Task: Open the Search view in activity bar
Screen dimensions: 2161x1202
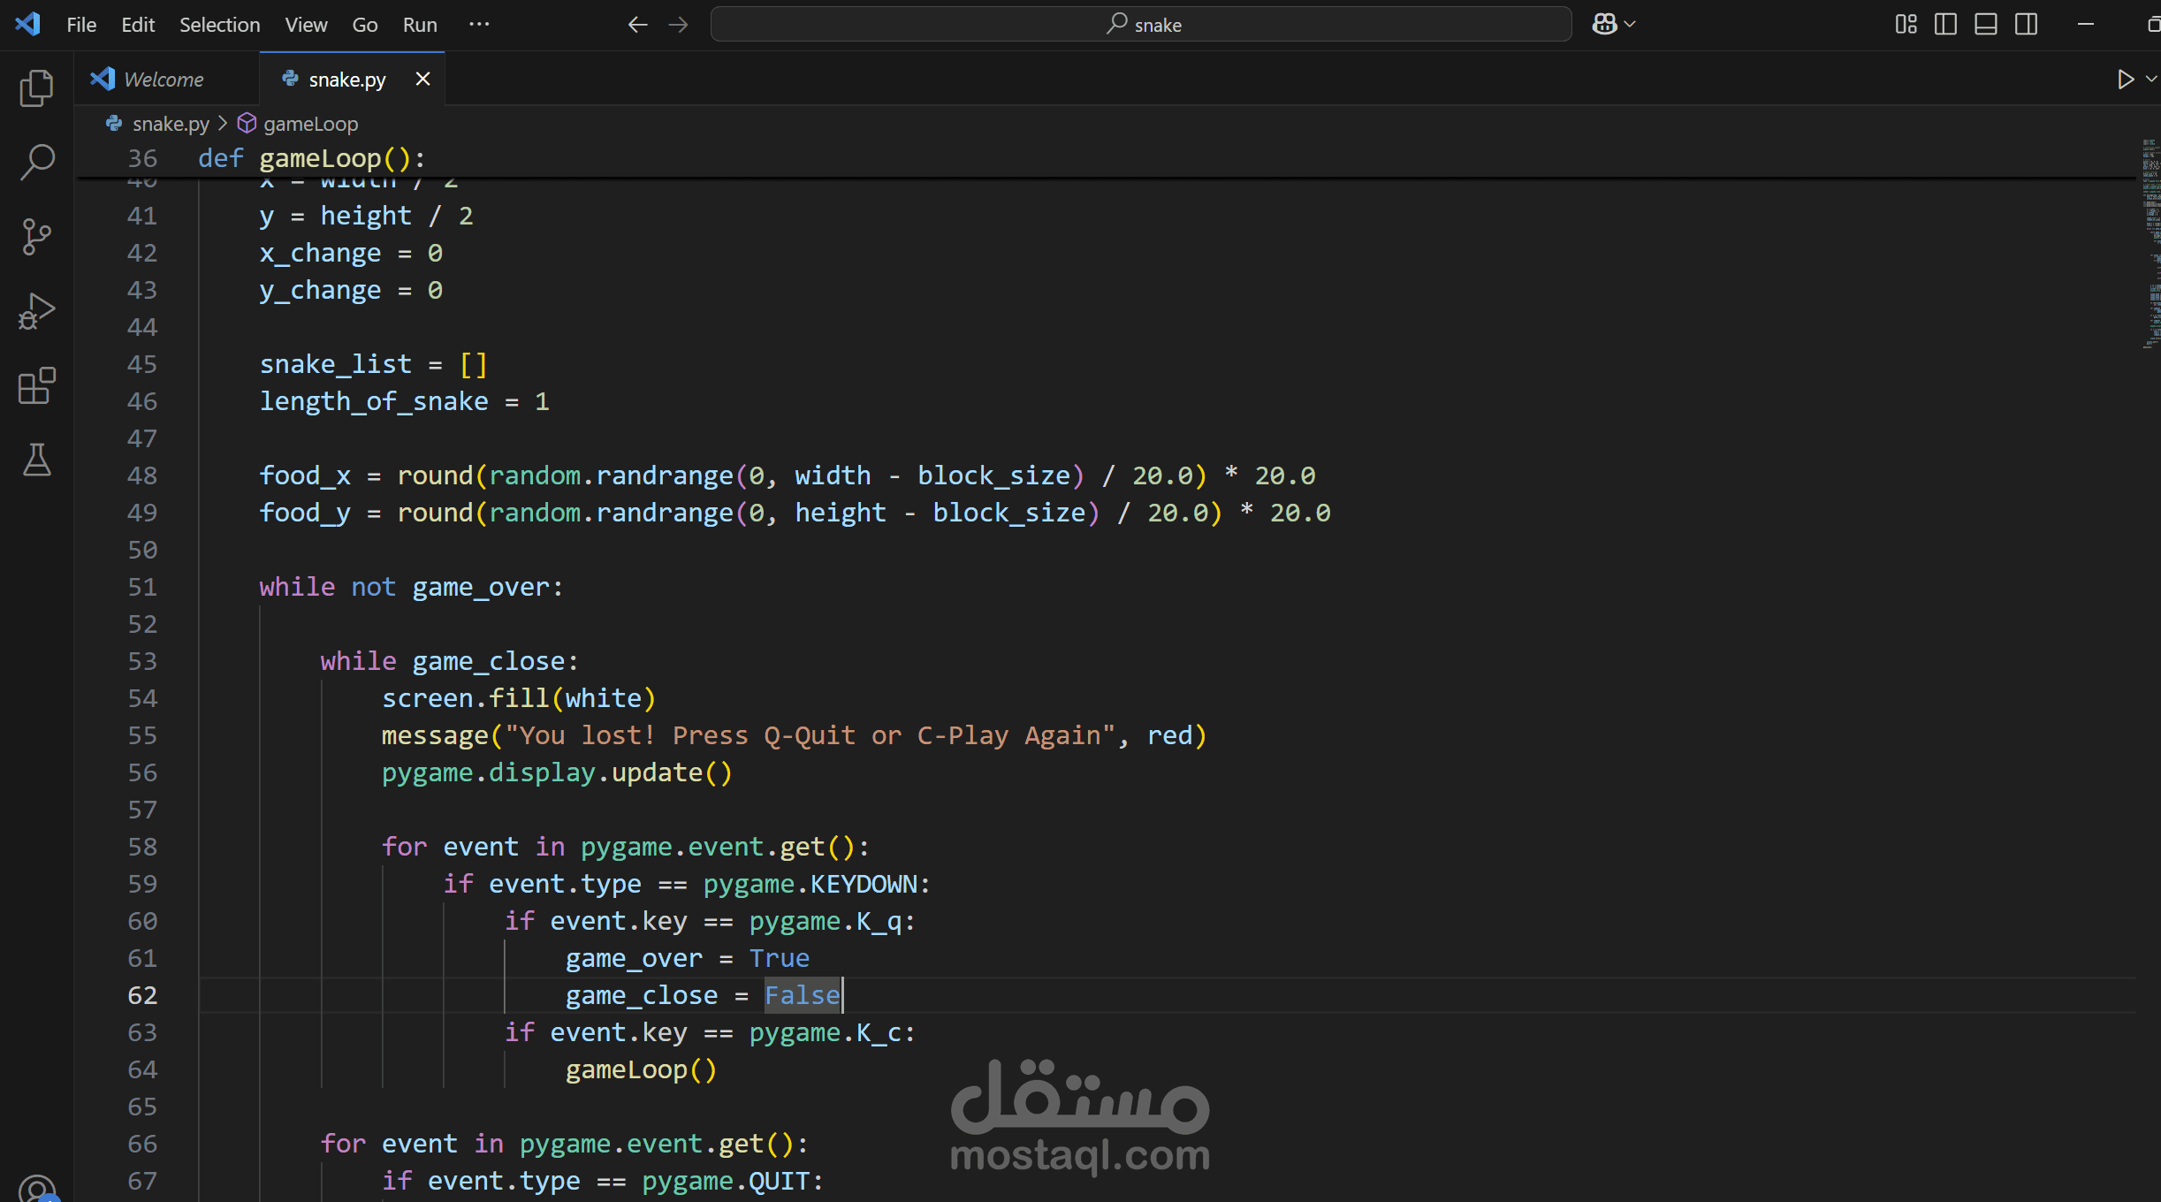Action: point(36,162)
